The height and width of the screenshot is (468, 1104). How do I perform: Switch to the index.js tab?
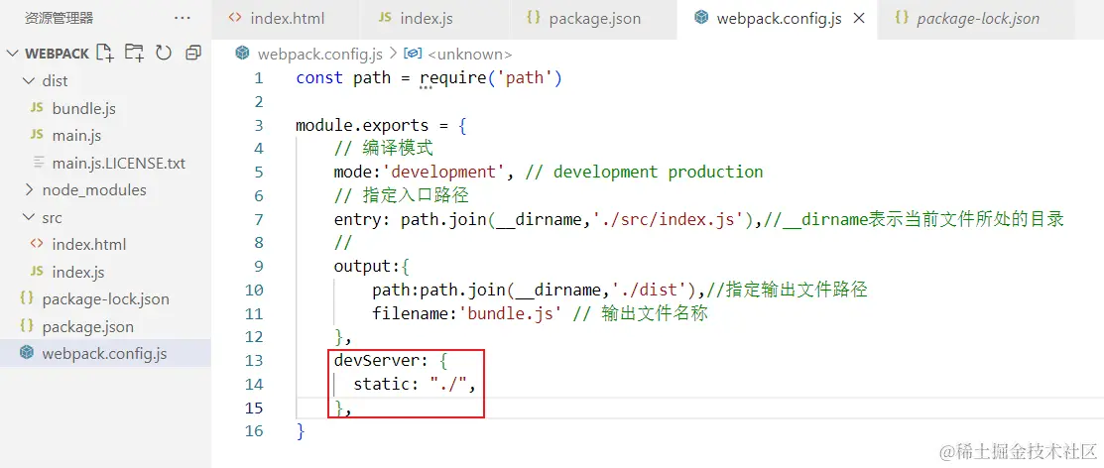tap(426, 19)
